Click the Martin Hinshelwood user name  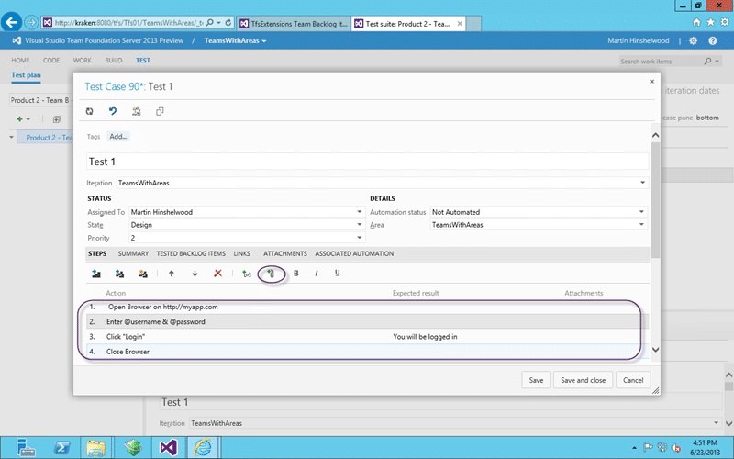click(x=638, y=40)
